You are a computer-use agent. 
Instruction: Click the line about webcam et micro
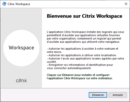pos(82,50)
